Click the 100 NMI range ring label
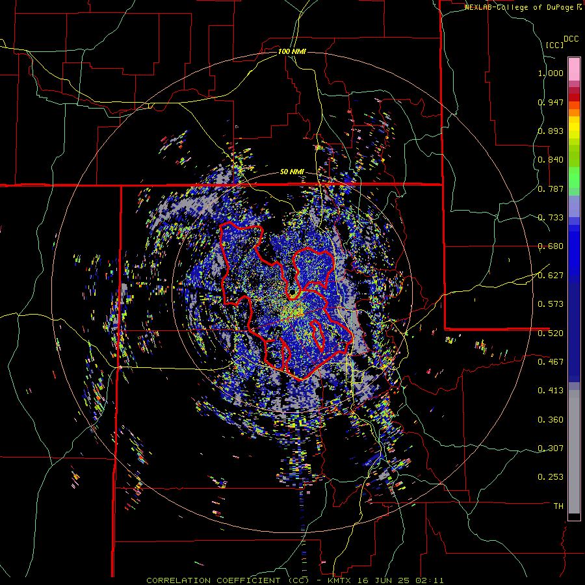Viewport: 585px width, 585px height. pos(292,51)
